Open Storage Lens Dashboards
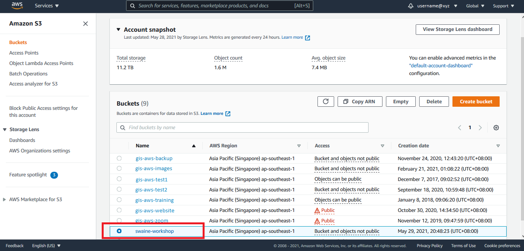Screen dimensions: 524x251 tap(22, 140)
